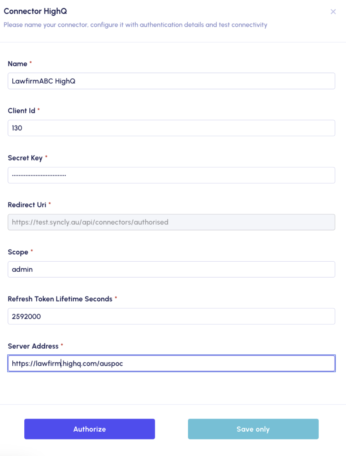Click the Save only button
Viewport: 346px width, 456px height.
point(253,429)
